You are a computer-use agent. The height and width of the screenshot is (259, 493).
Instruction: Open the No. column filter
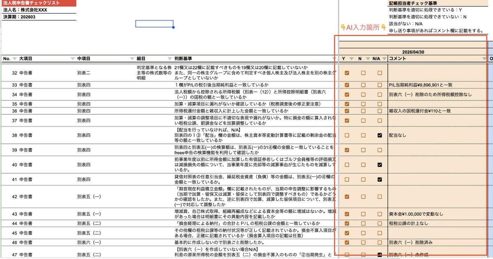[15, 59]
